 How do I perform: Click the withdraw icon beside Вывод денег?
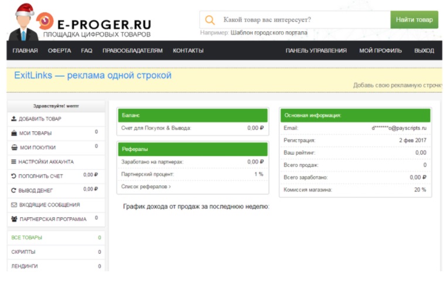(14, 190)
